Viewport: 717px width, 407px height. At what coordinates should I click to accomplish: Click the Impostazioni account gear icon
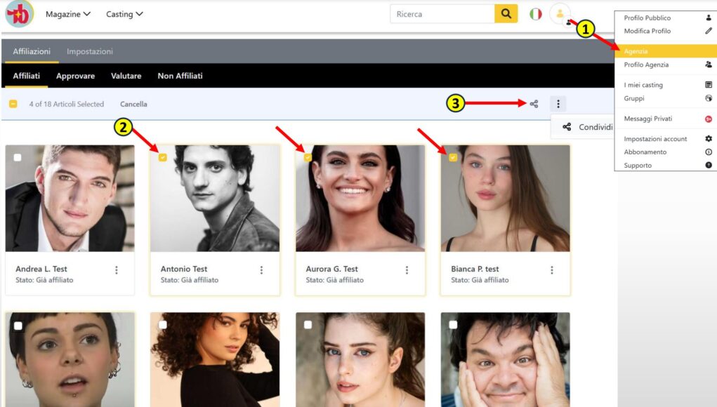709,139
